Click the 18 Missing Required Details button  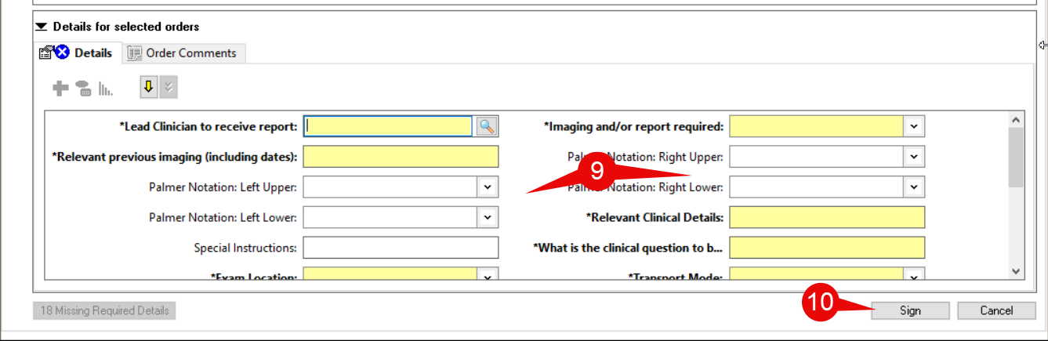104,310
